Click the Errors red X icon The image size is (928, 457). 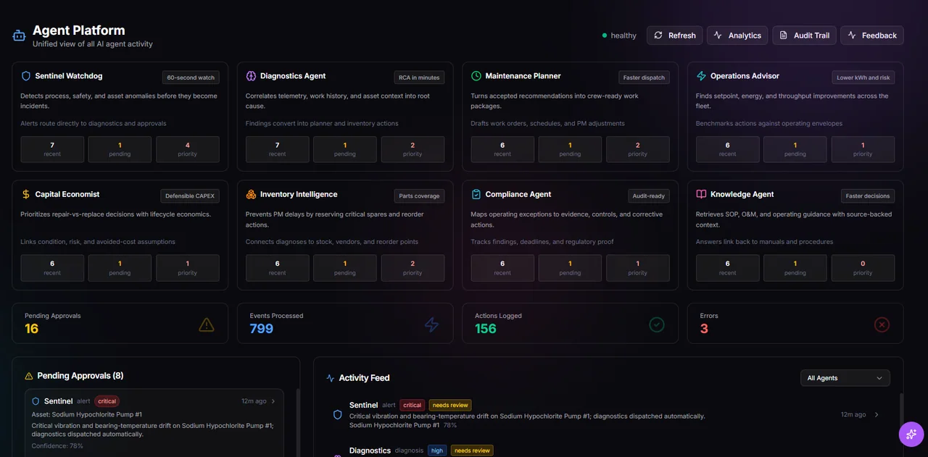pyautogui.click(x=882, y=325)
